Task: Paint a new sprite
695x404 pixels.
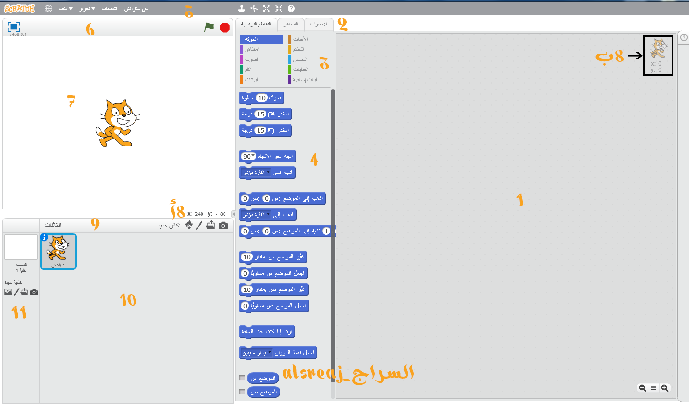Action: pos(199,225)
